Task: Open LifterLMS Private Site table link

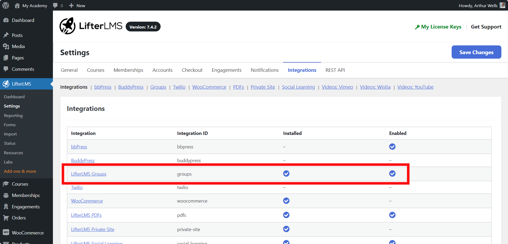Action: point(93,229)
